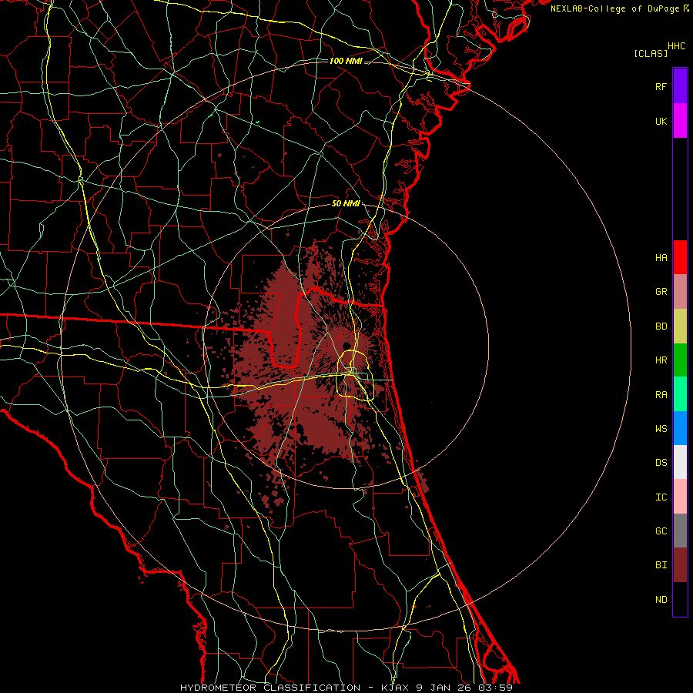Click the HA red legend swatch
This screenshot has height=693, width=693.
tap(680, 257)
